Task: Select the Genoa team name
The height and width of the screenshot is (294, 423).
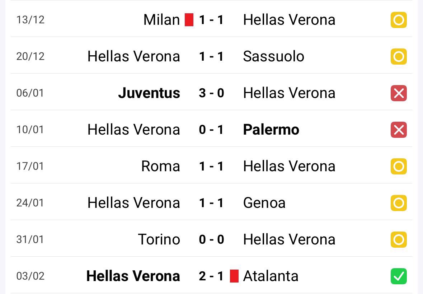Action: tap(264, 203)
